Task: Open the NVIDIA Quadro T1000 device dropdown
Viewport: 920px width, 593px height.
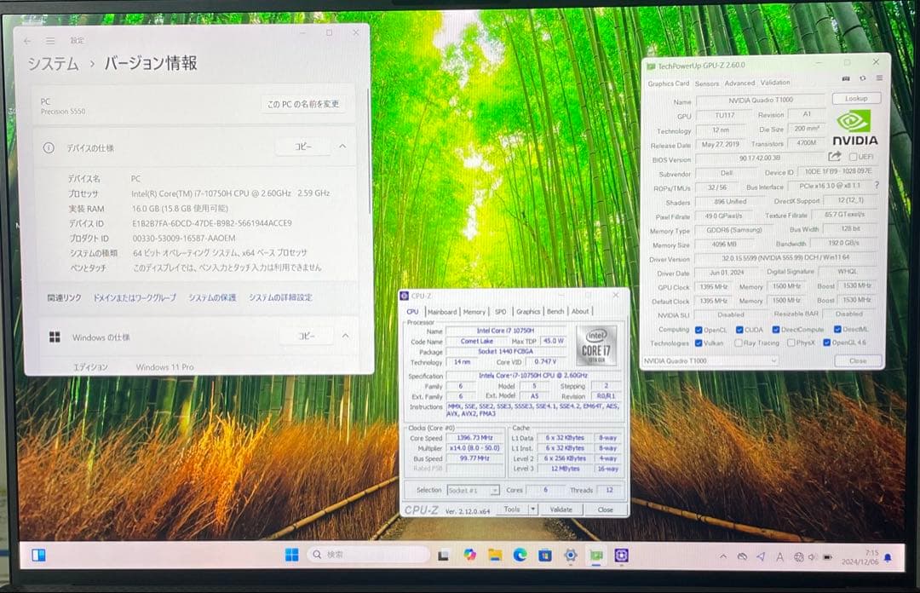Action: (773, 360)
